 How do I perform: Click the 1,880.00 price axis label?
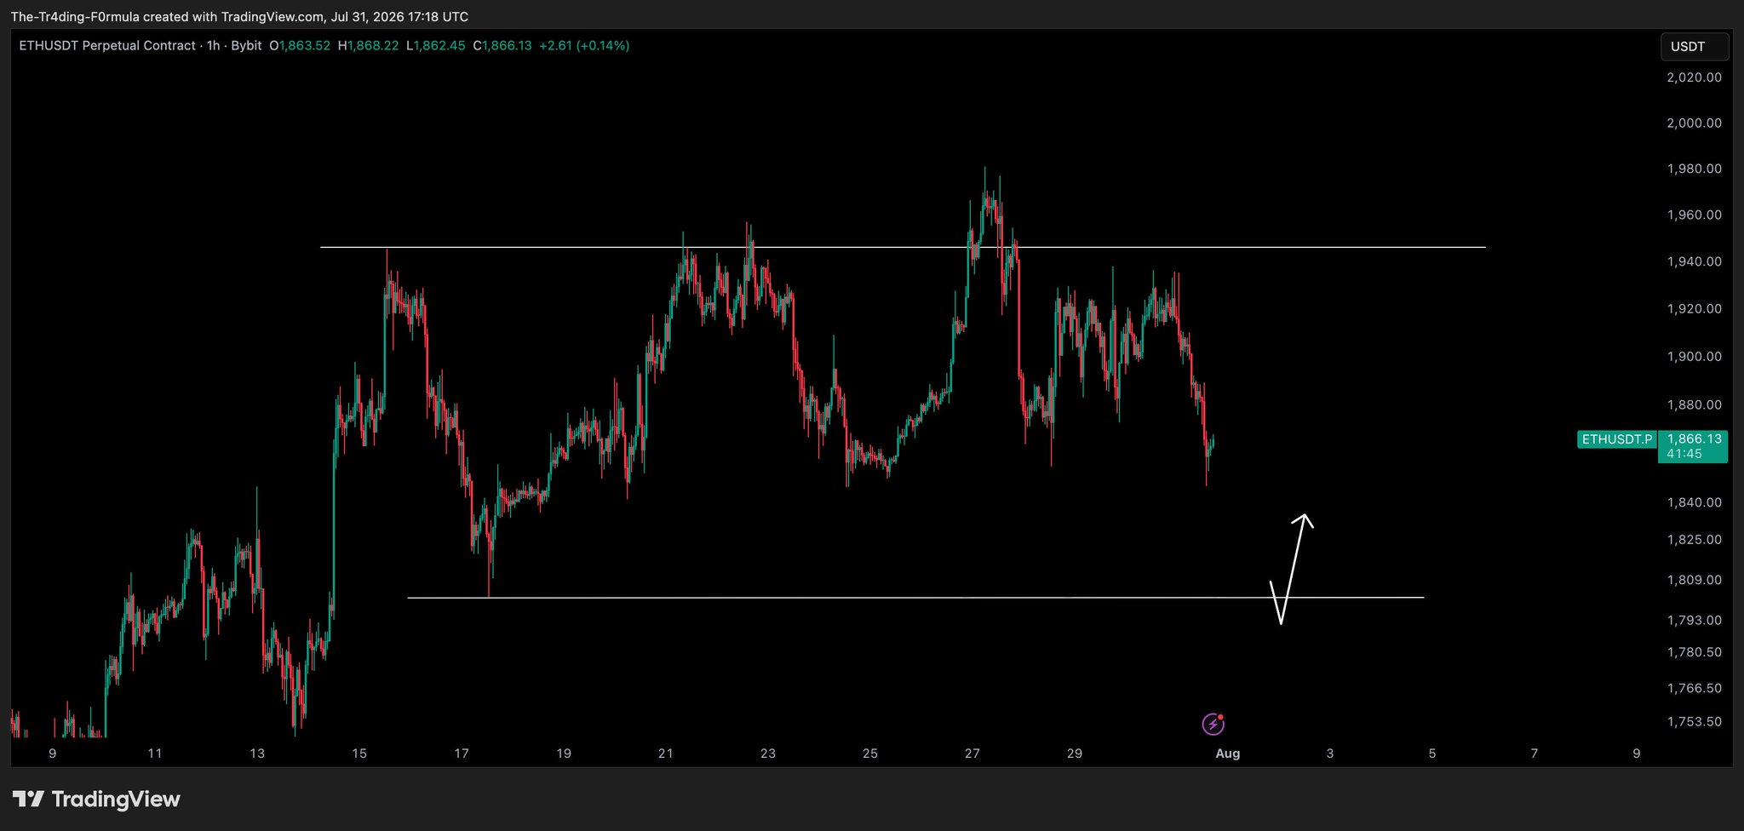[1694, 405]
